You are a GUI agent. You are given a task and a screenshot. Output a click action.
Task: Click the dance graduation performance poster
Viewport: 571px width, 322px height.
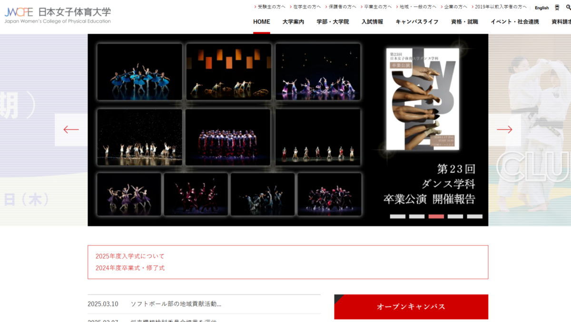(423, 99)
